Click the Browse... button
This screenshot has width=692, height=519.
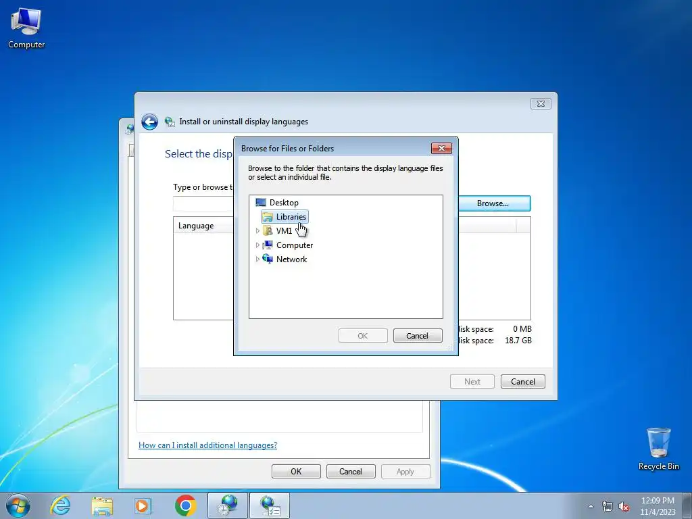[494, 203]
